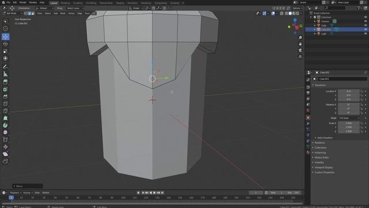
Task: Click the Scale X value field
Action: click(349, 123)
